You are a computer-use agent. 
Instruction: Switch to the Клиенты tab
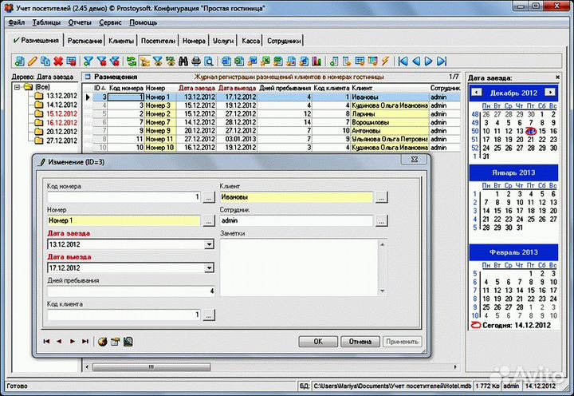click(x=121, y=40)
